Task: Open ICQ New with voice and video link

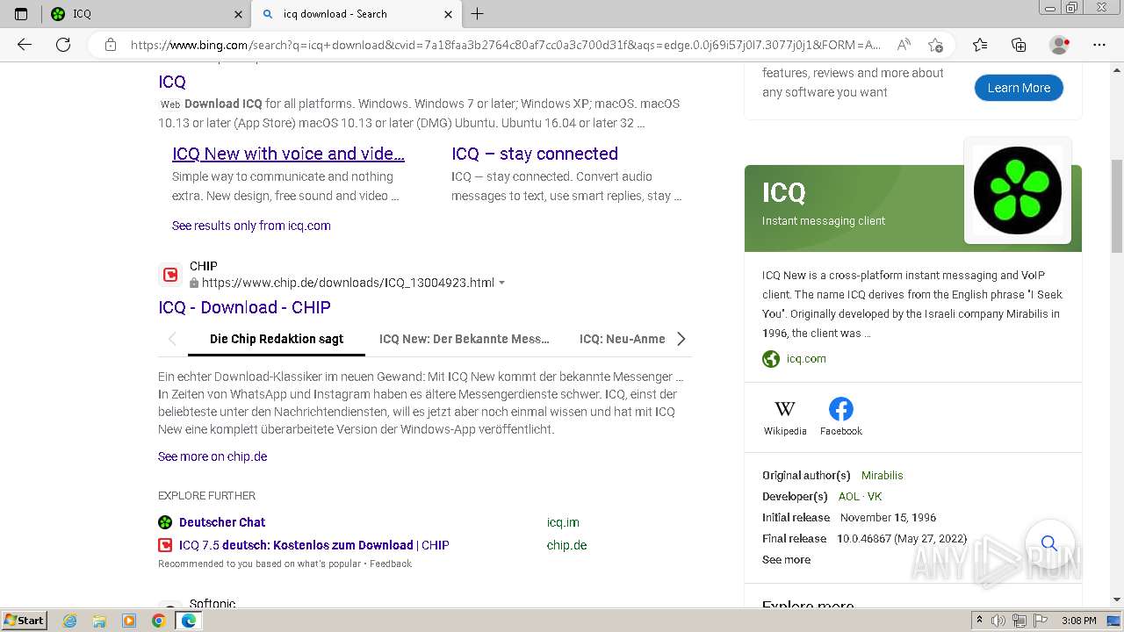Action: pyautogui.click(x=288, y=154)
